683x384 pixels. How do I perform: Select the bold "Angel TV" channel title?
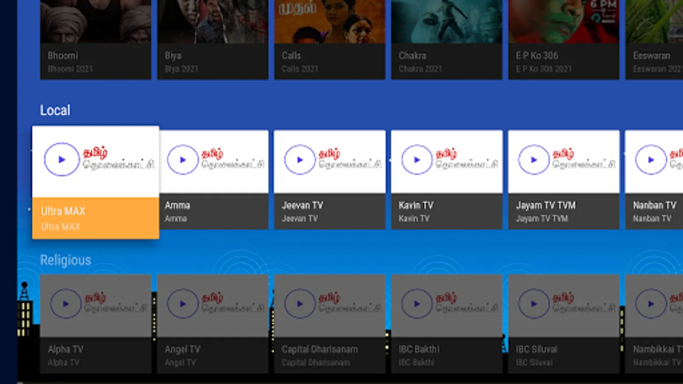pos(182,349)
